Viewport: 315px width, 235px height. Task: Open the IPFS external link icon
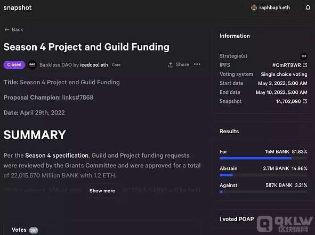tap(305, 65)
